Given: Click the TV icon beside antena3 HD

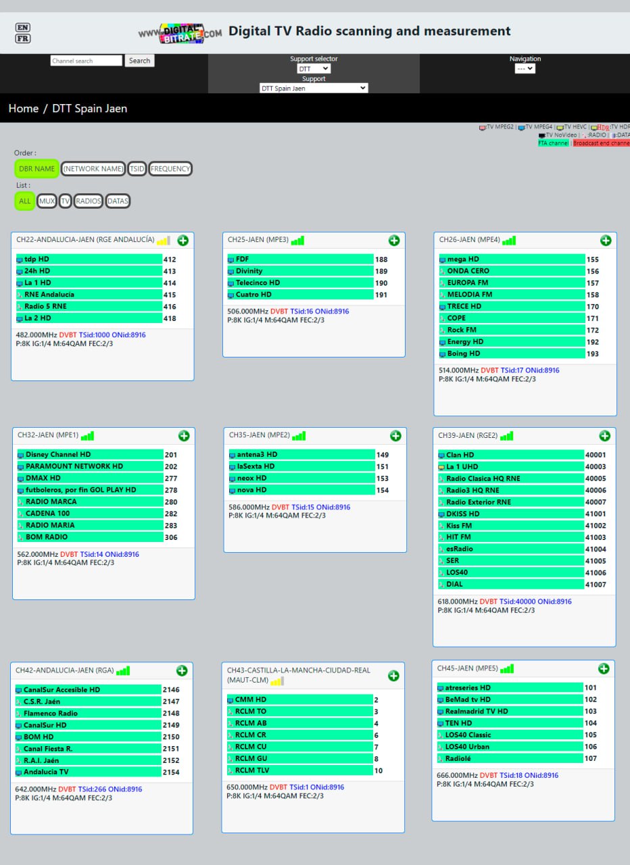Looking at the screenshot, I should [233, 455].
